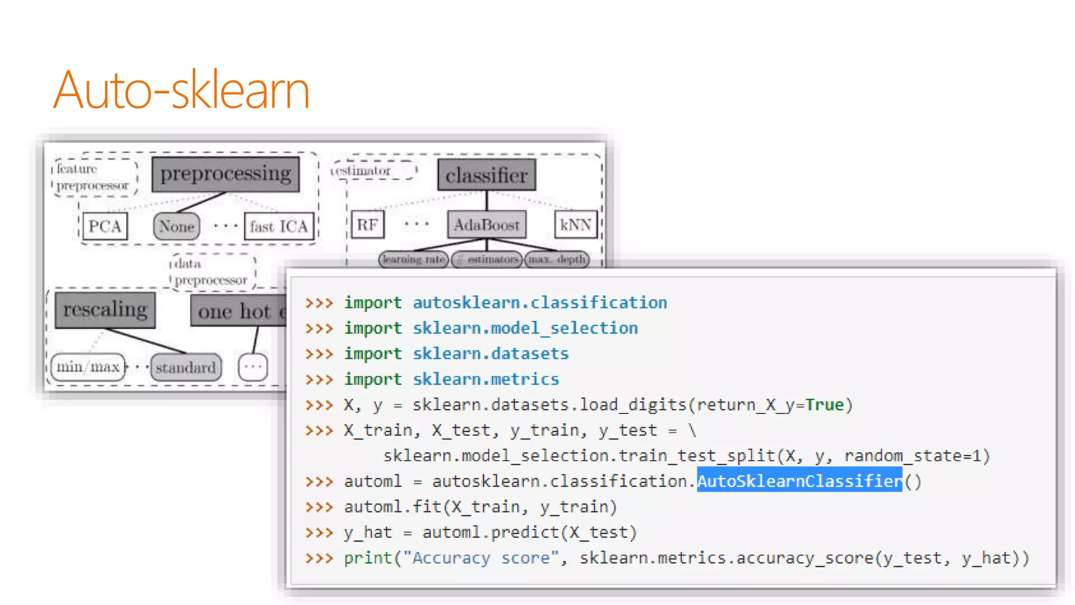This screenshot has height=605, width=1075.
Task: Select the PCA node in diagram
Action: point(105,226)
